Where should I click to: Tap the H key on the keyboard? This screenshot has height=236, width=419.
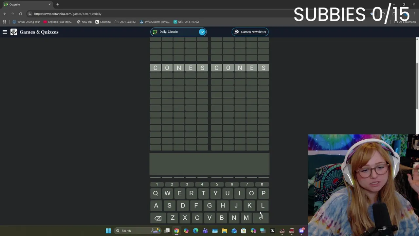coord(223,206)
